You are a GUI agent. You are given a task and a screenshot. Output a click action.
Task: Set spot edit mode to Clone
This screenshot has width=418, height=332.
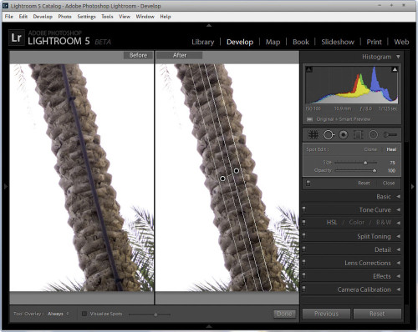[370, 149]
